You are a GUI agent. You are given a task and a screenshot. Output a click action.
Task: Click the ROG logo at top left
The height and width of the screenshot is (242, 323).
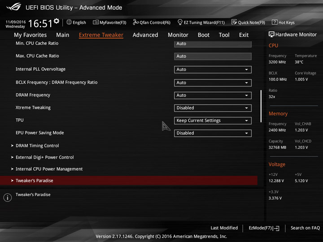pyautogui.click(x=13, y=7)
